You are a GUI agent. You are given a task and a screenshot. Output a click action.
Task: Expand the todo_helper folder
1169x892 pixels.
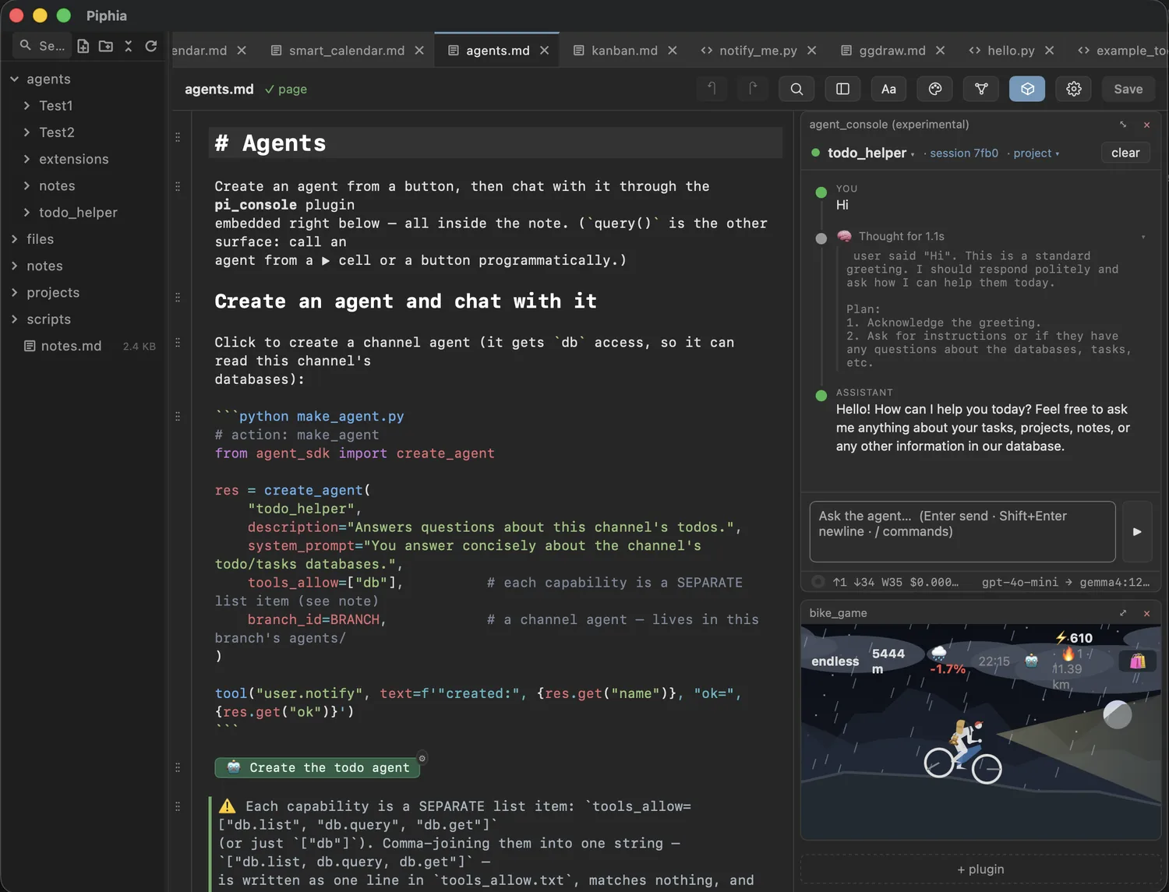pyautogui.click(x=26, y=212)
